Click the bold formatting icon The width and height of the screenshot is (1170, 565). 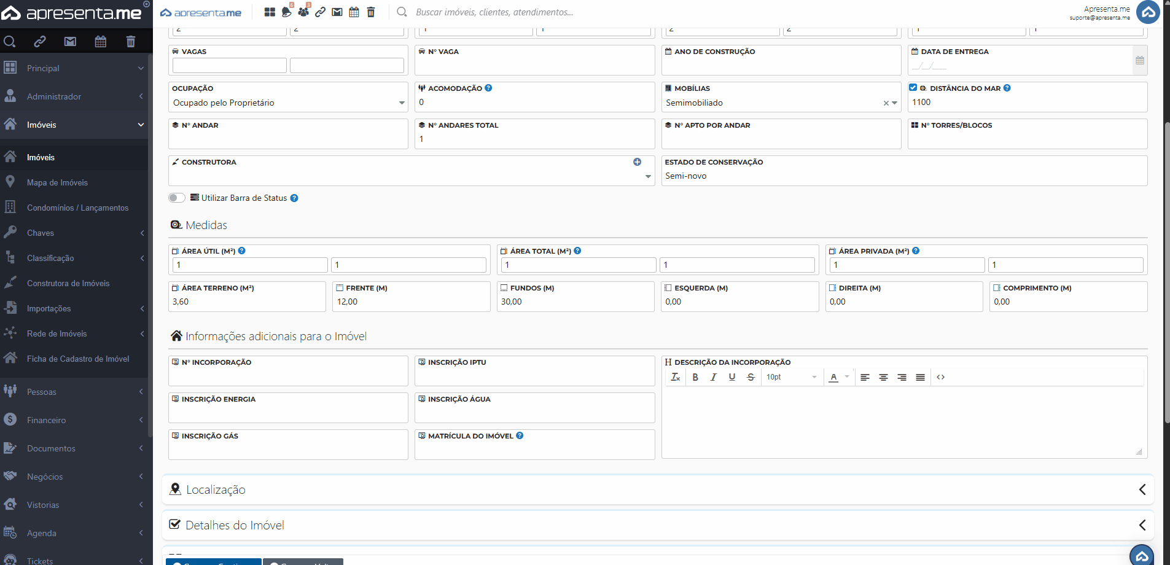click(x=695, y=377)
